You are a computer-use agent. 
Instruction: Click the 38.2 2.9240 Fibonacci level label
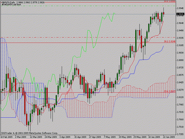coord(170,41)
